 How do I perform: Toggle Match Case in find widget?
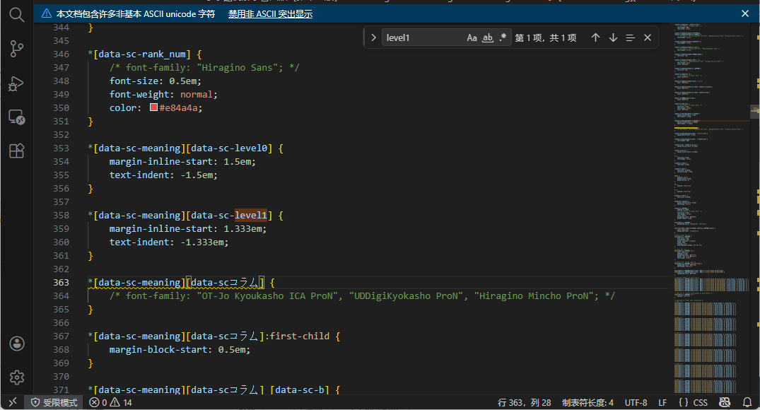point(472,37)
